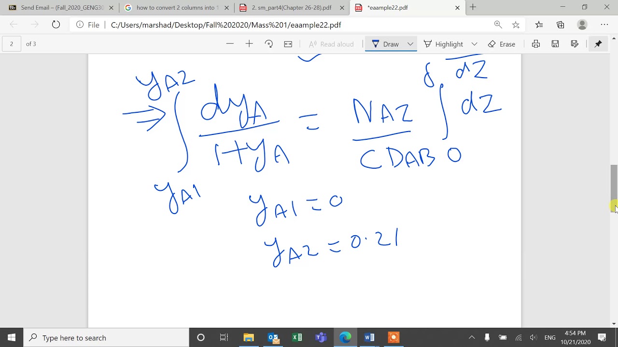Click the Type here to search box
The image size is (618, 347).
coord(106,337)
